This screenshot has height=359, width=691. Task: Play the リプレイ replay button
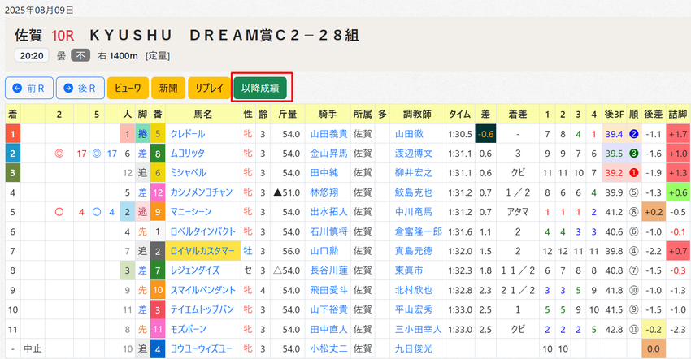[209, 88]
